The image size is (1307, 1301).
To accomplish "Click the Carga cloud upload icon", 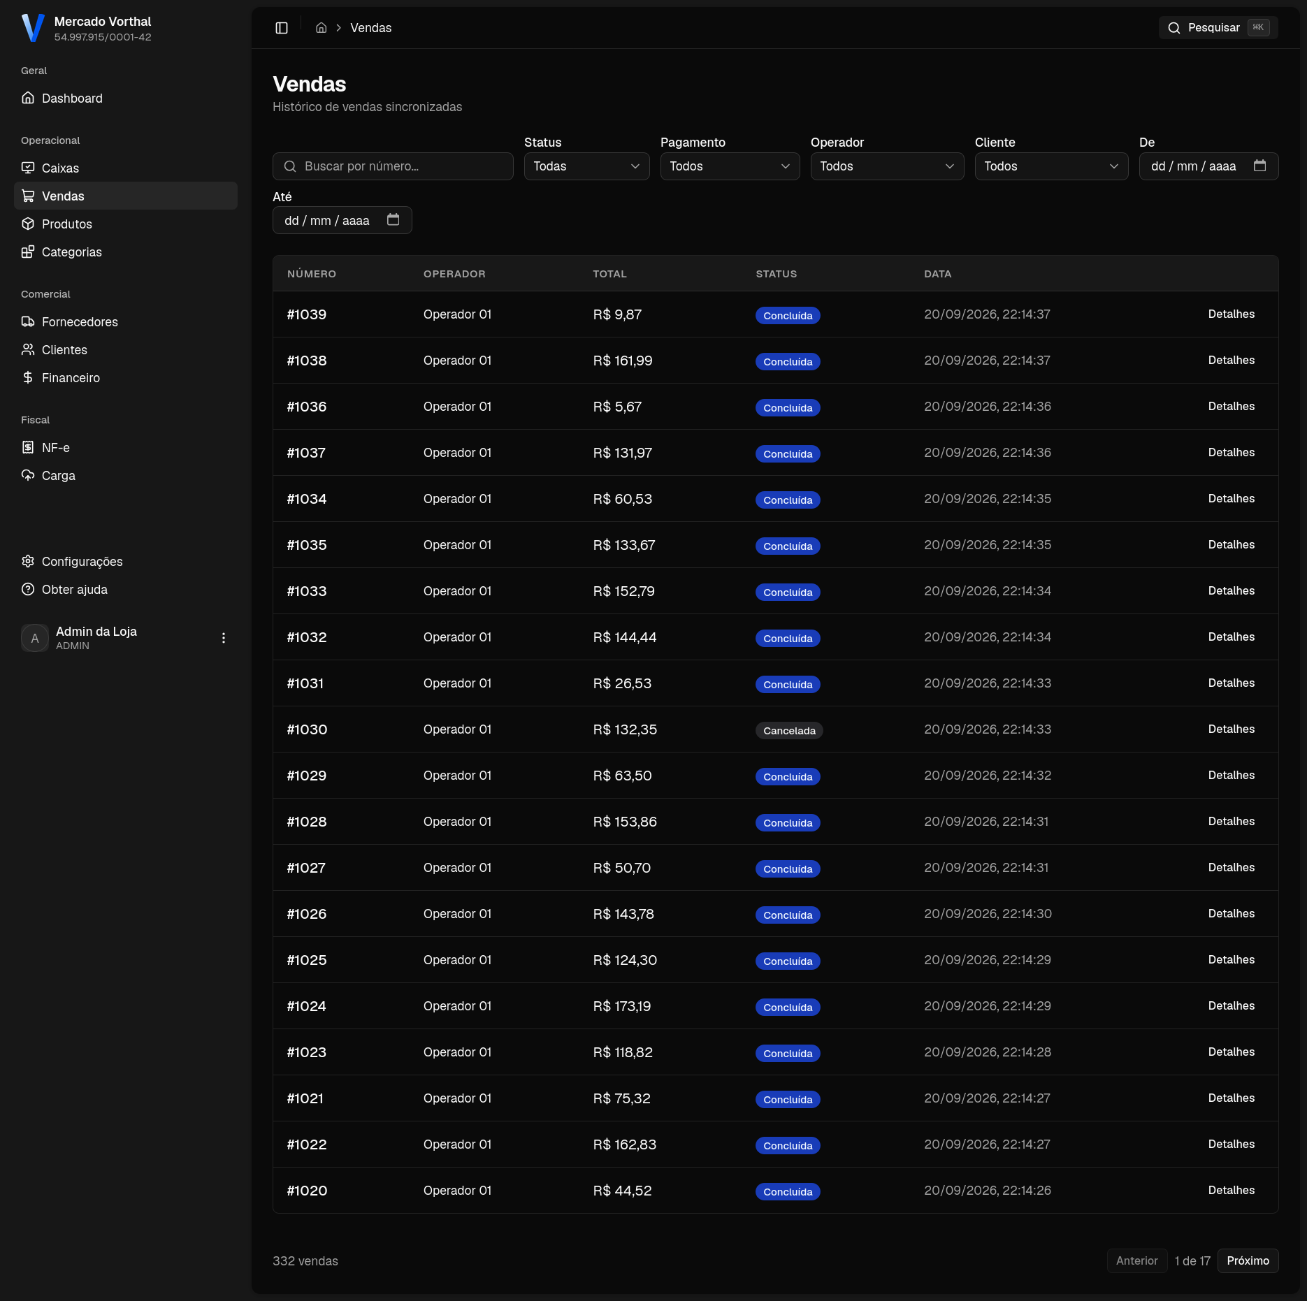I will 28,475.
